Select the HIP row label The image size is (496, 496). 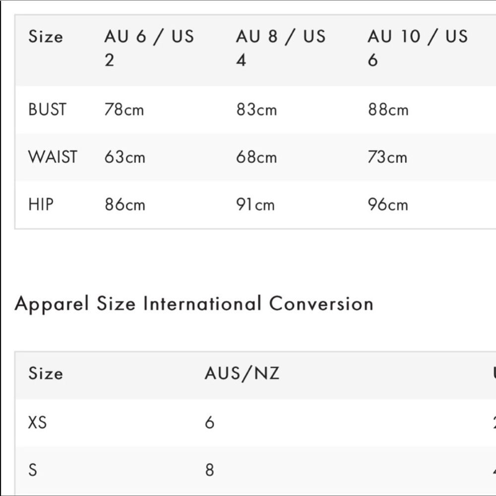coord(41,204)
